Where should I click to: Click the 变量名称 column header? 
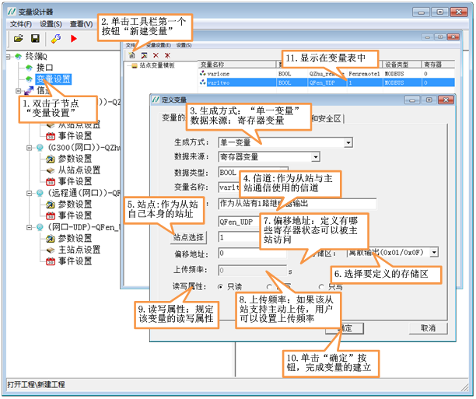[237, 65]
